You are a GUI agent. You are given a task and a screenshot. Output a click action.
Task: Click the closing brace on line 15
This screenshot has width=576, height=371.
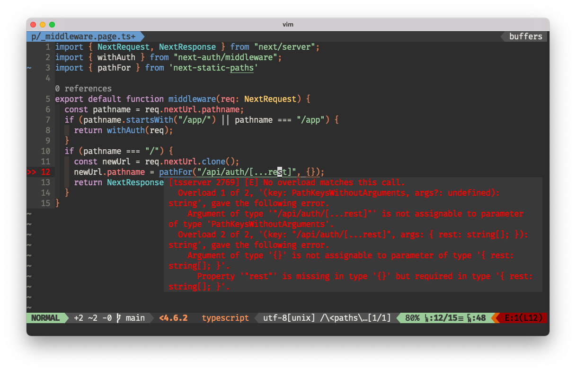(57, 203)
